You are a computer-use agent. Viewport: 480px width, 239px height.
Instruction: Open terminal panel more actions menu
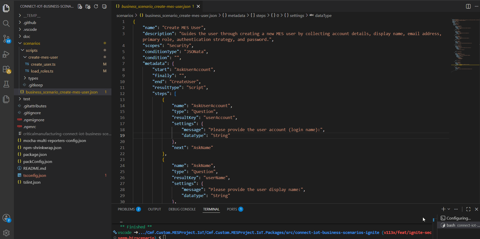pos(456,209)
